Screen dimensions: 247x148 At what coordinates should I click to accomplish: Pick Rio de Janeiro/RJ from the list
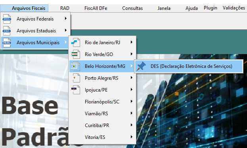coord(102,43)
